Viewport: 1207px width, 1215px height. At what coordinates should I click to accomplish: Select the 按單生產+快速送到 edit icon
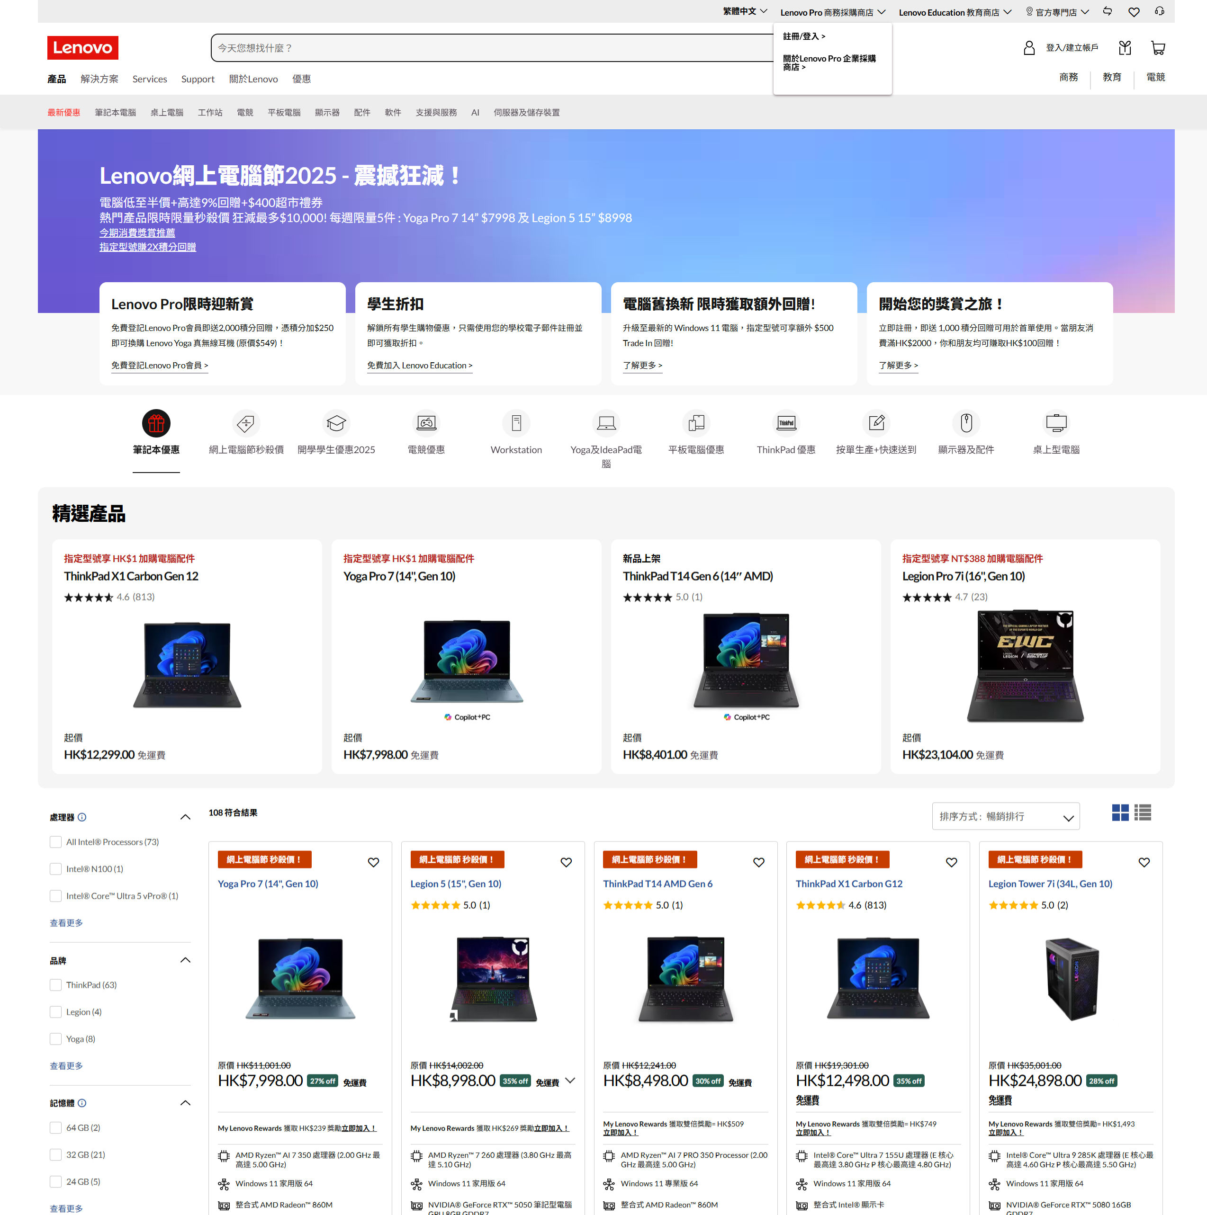pyautogui.click(x=876, y=423)
